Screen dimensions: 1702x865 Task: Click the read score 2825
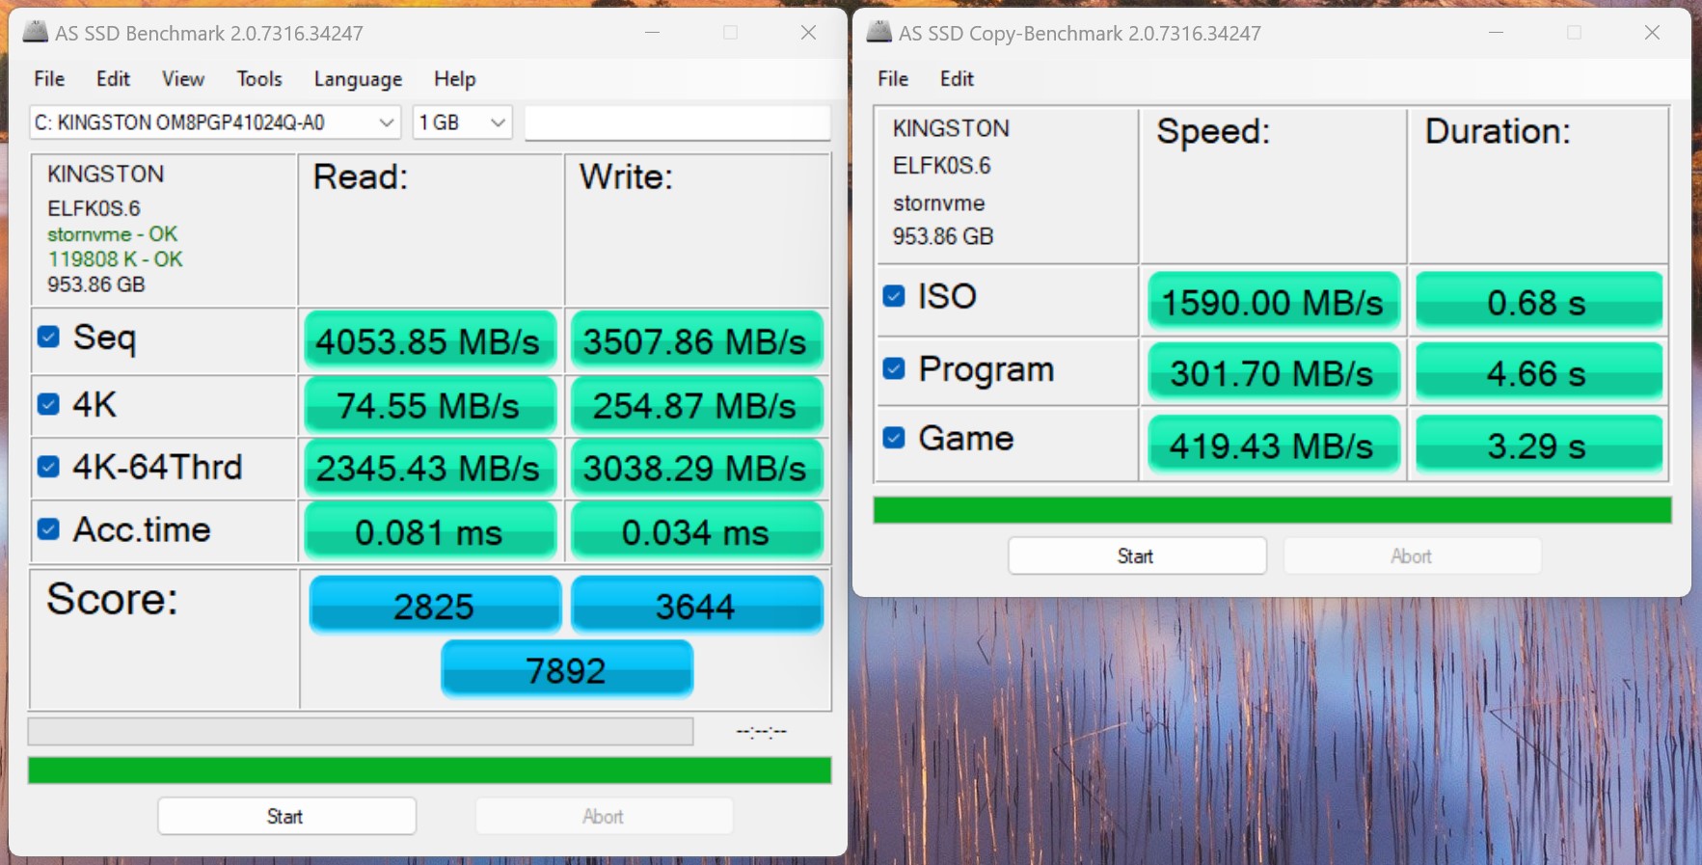[435, 606]
